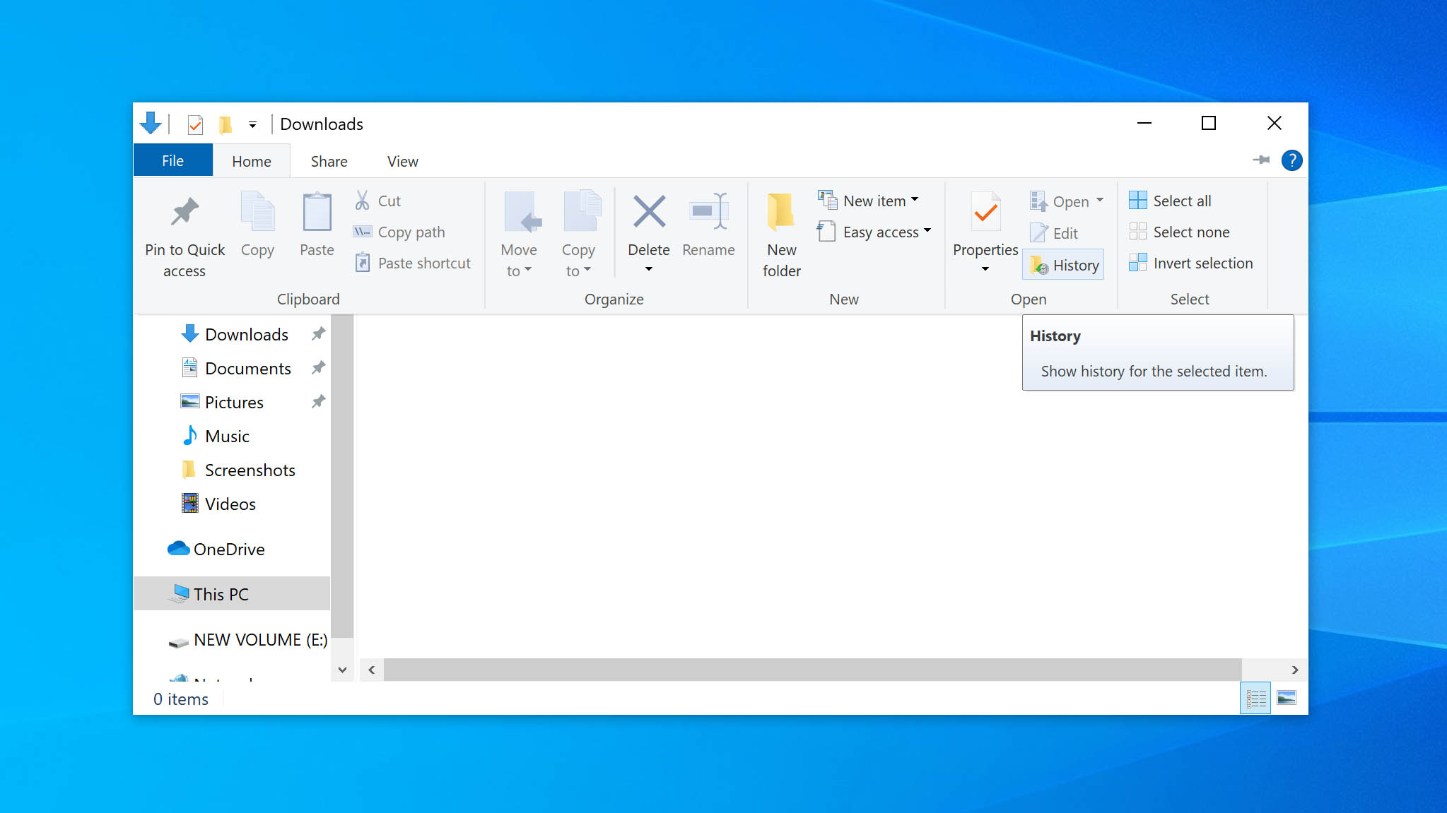
Task: Expand the New item dropdown
Action: 915,200
